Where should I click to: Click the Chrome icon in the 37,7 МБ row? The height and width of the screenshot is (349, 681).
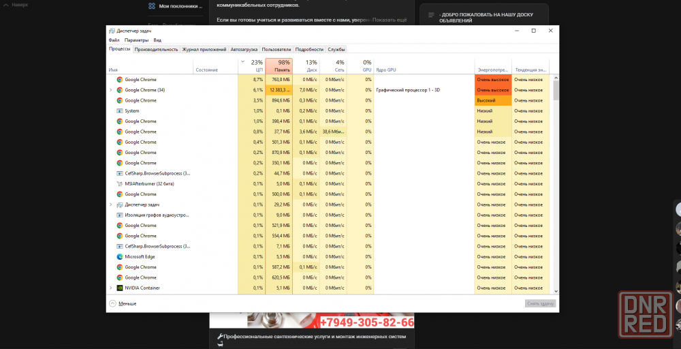pos(119,132)
